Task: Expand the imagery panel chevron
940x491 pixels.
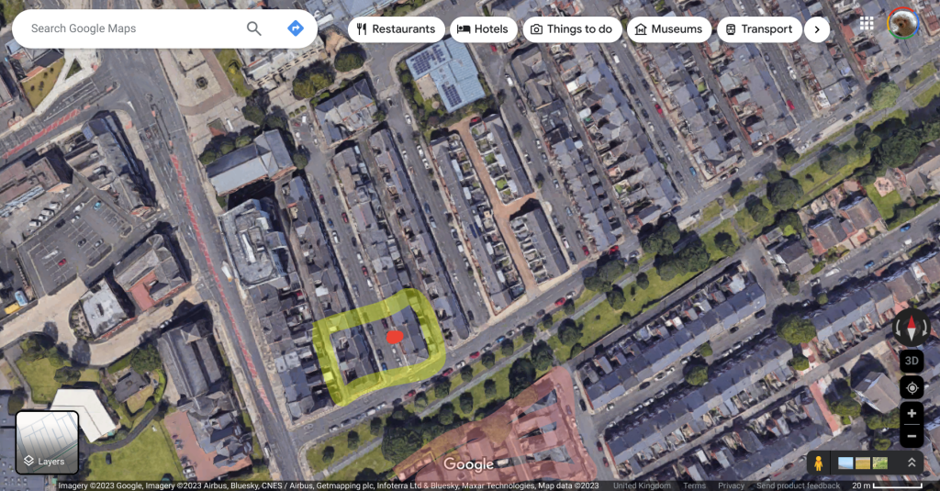Action: coord(912,463)
